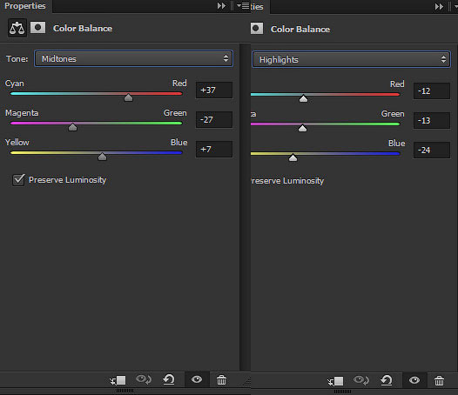Viewport: 458px width, 395px height.
Task: Uncheck Preserve Luminosity in Midtones panel
Action: tap(18, 180)
